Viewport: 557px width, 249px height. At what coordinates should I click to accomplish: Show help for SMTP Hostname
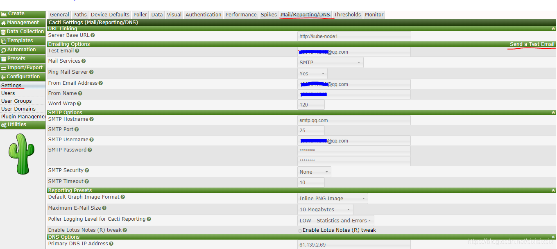[92, 120]
